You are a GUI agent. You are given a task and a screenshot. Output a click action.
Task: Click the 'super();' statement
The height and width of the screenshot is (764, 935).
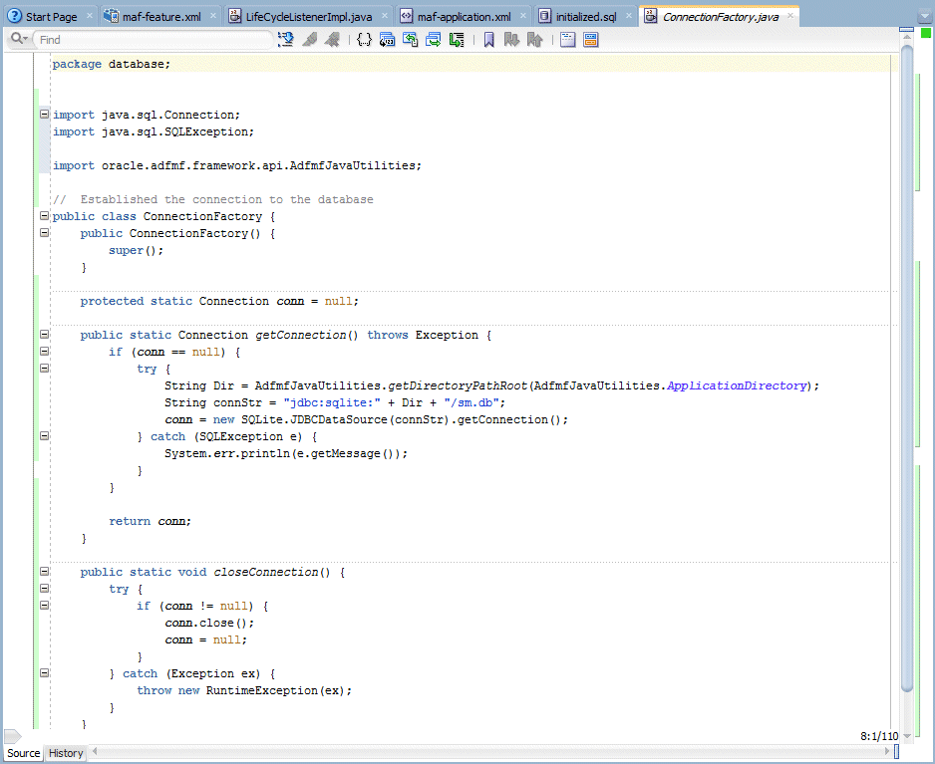136,250
